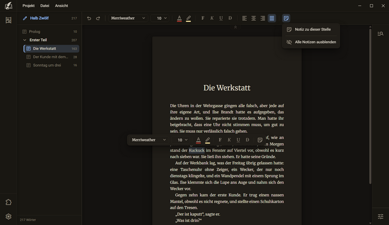The width and height of the screenshot is (389, 225).
Task: Toggle bold (F) in floating toolbar
Action: pos(220,140)
